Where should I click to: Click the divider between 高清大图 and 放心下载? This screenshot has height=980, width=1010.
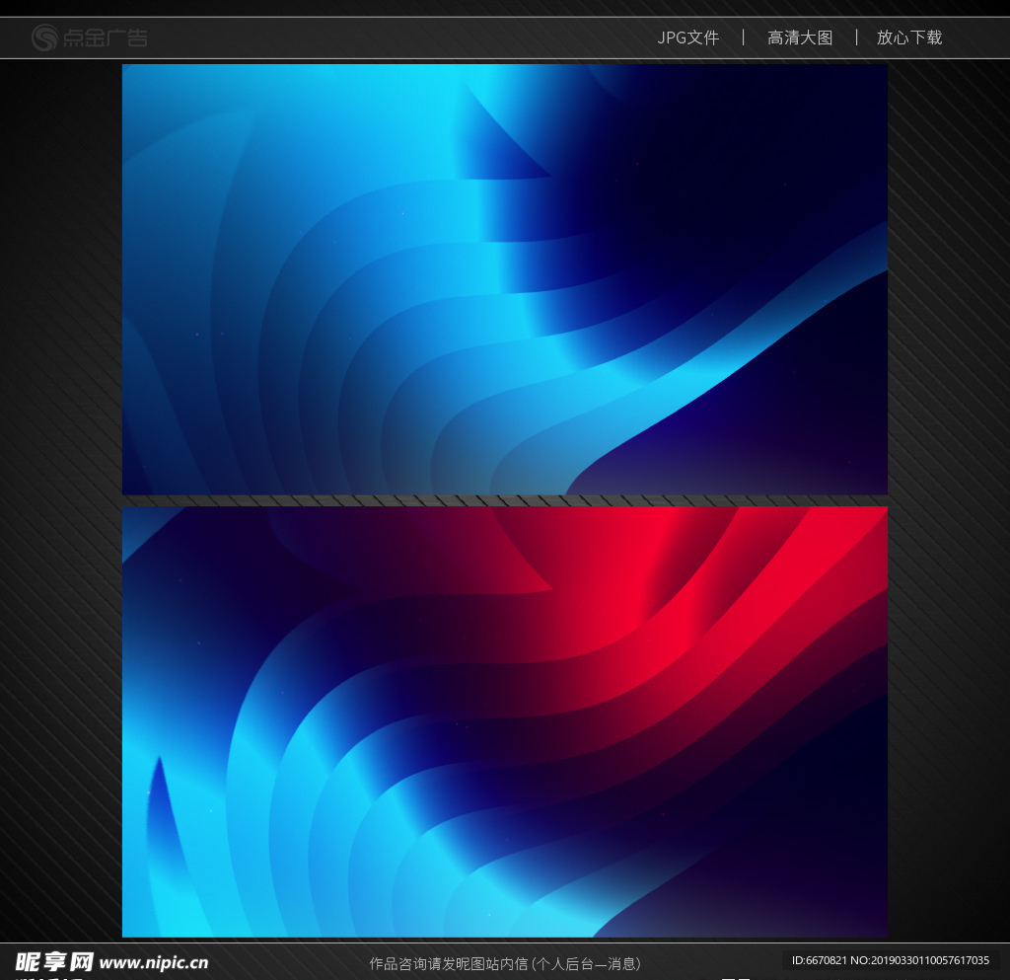point(856,38)
